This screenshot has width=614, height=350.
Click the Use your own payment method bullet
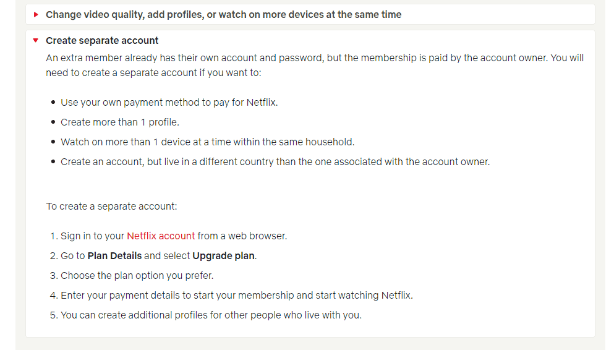pyautogui.click(x=169, y=103)
